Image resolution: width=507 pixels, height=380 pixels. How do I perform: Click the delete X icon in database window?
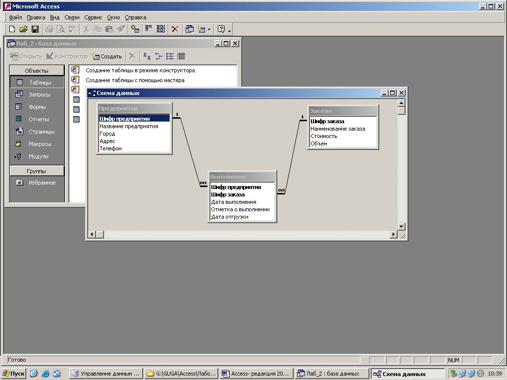pos(132,56)
